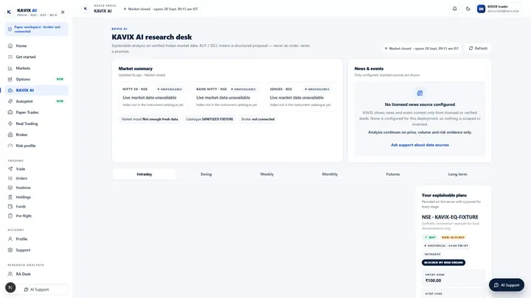
Task: Select the Futures tab
Action: (393, 174)
